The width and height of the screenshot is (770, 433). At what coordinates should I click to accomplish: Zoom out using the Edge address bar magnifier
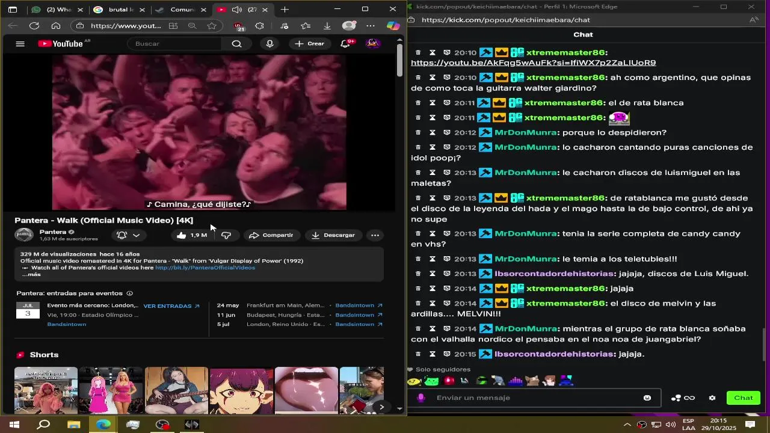(192, 26)
